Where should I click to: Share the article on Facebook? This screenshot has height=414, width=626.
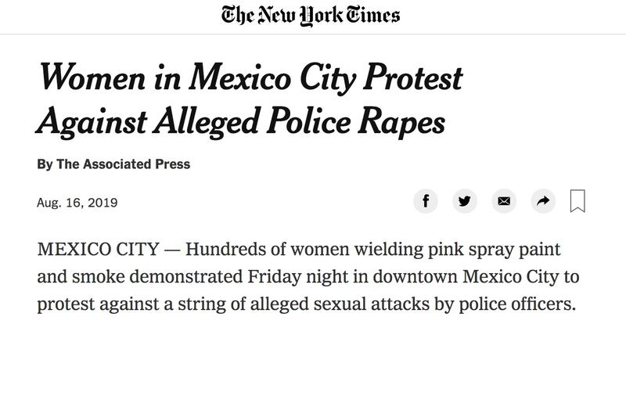[x=426, y=201]
